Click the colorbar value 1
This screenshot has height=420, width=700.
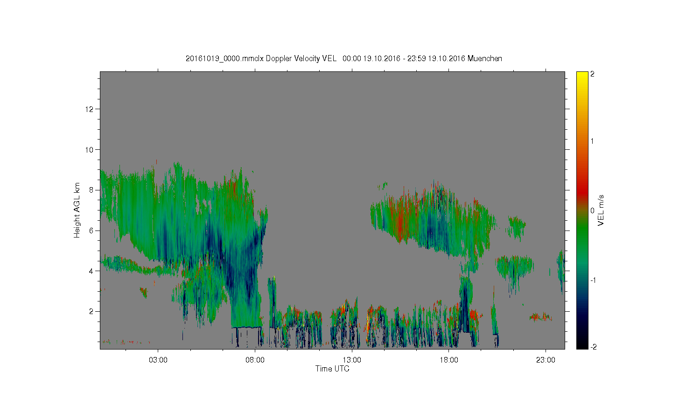[593, 141]
